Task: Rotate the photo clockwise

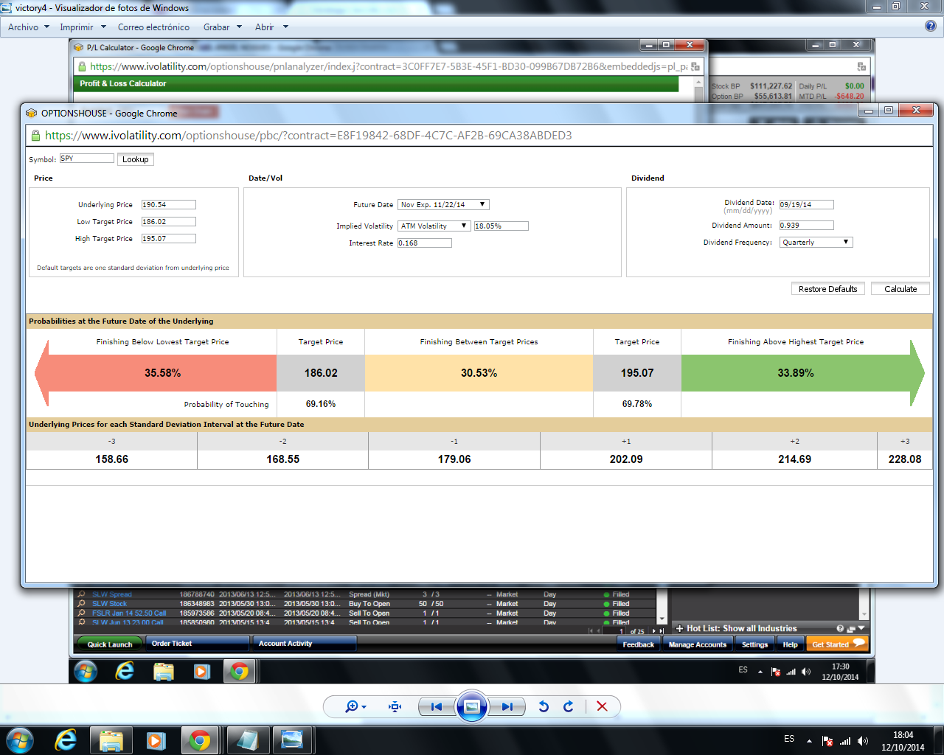Action: pyautogui.click(x=569, y=706)
